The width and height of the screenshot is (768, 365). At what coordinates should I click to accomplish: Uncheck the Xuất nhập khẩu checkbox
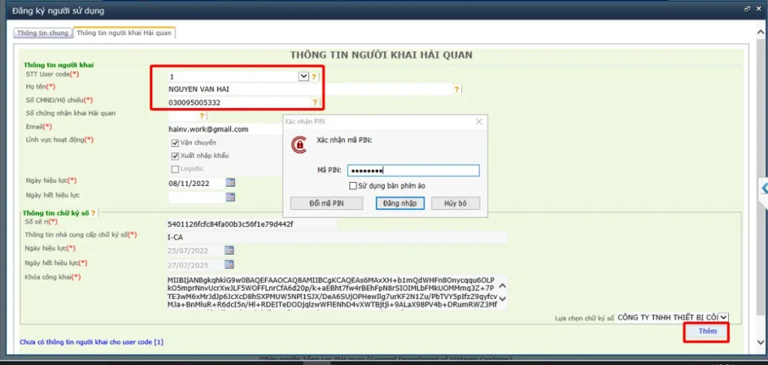(175, 156)
